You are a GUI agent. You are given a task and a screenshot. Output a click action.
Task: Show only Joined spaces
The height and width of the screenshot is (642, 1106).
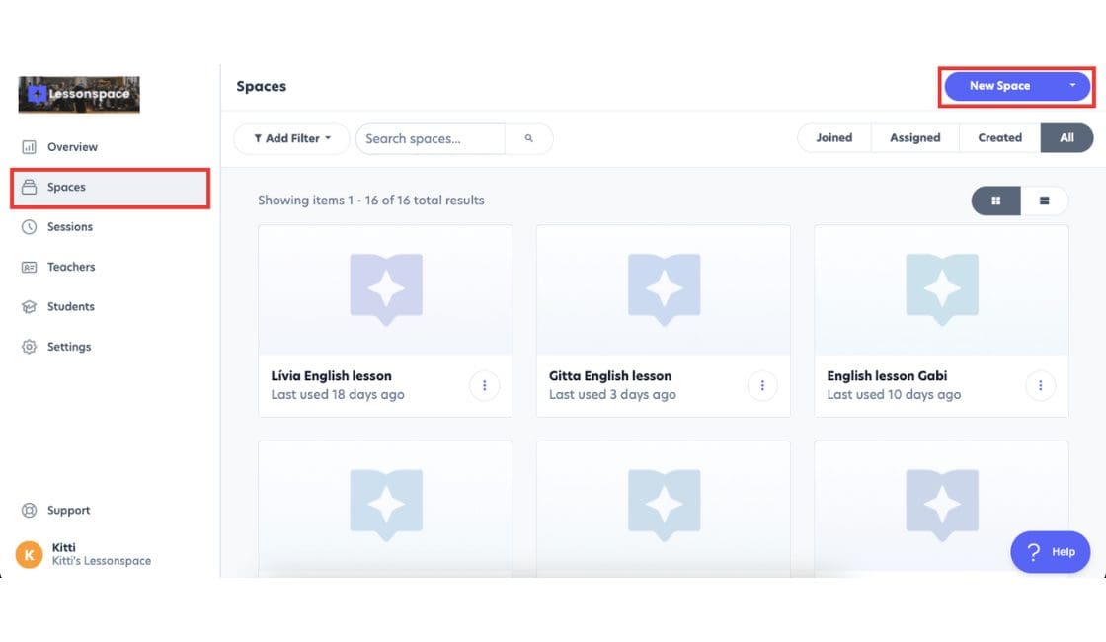point(833,138)
